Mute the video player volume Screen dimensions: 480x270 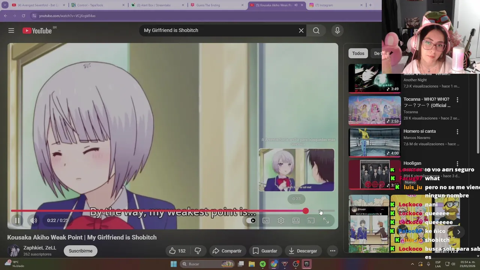click(34, 220)
